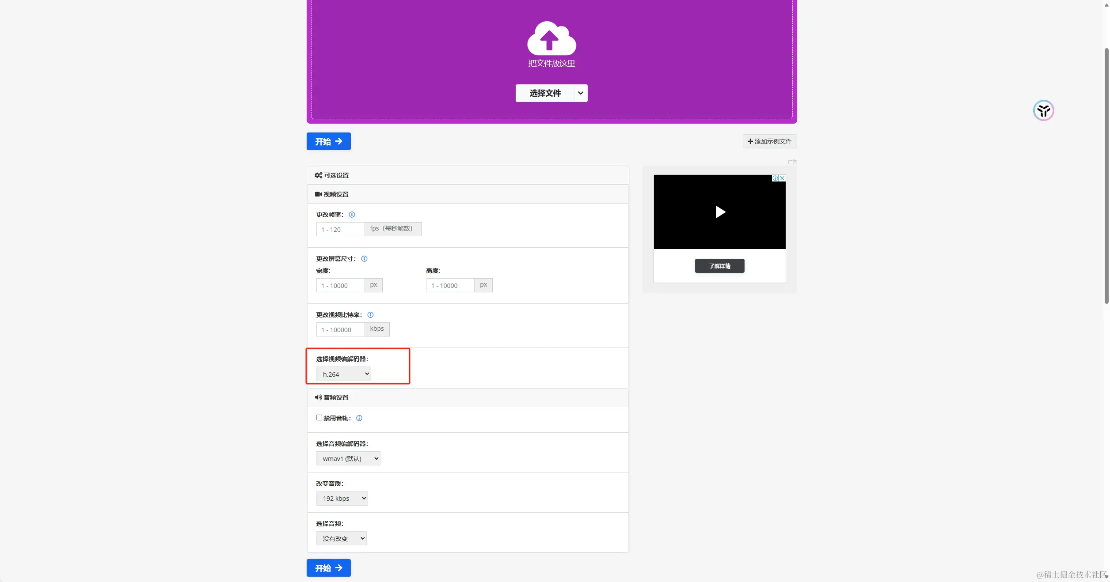Open the wmav1 audio codec dropdown
Screen dimensions: 1110x582
tap(348, 458)
